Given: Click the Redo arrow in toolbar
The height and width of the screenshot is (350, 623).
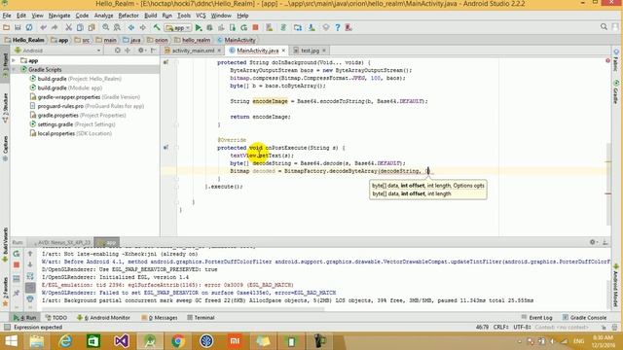Looking at the screenshot, I should tap(55, 27).
